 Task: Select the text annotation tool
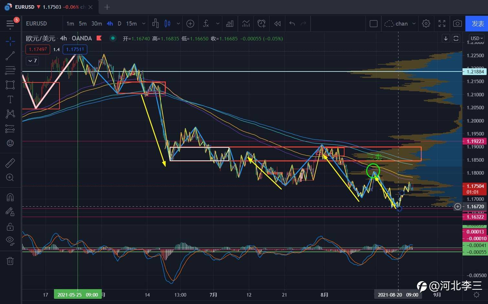point(10,100)
